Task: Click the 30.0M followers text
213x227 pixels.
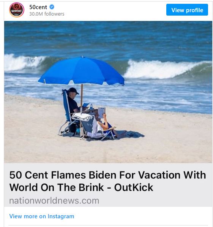Action: click(x=47, y=14)
